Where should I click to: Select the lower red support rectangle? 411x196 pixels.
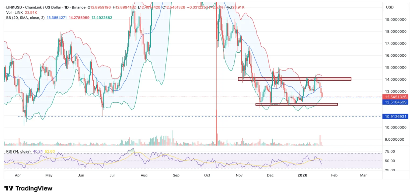tap(296, 104)
